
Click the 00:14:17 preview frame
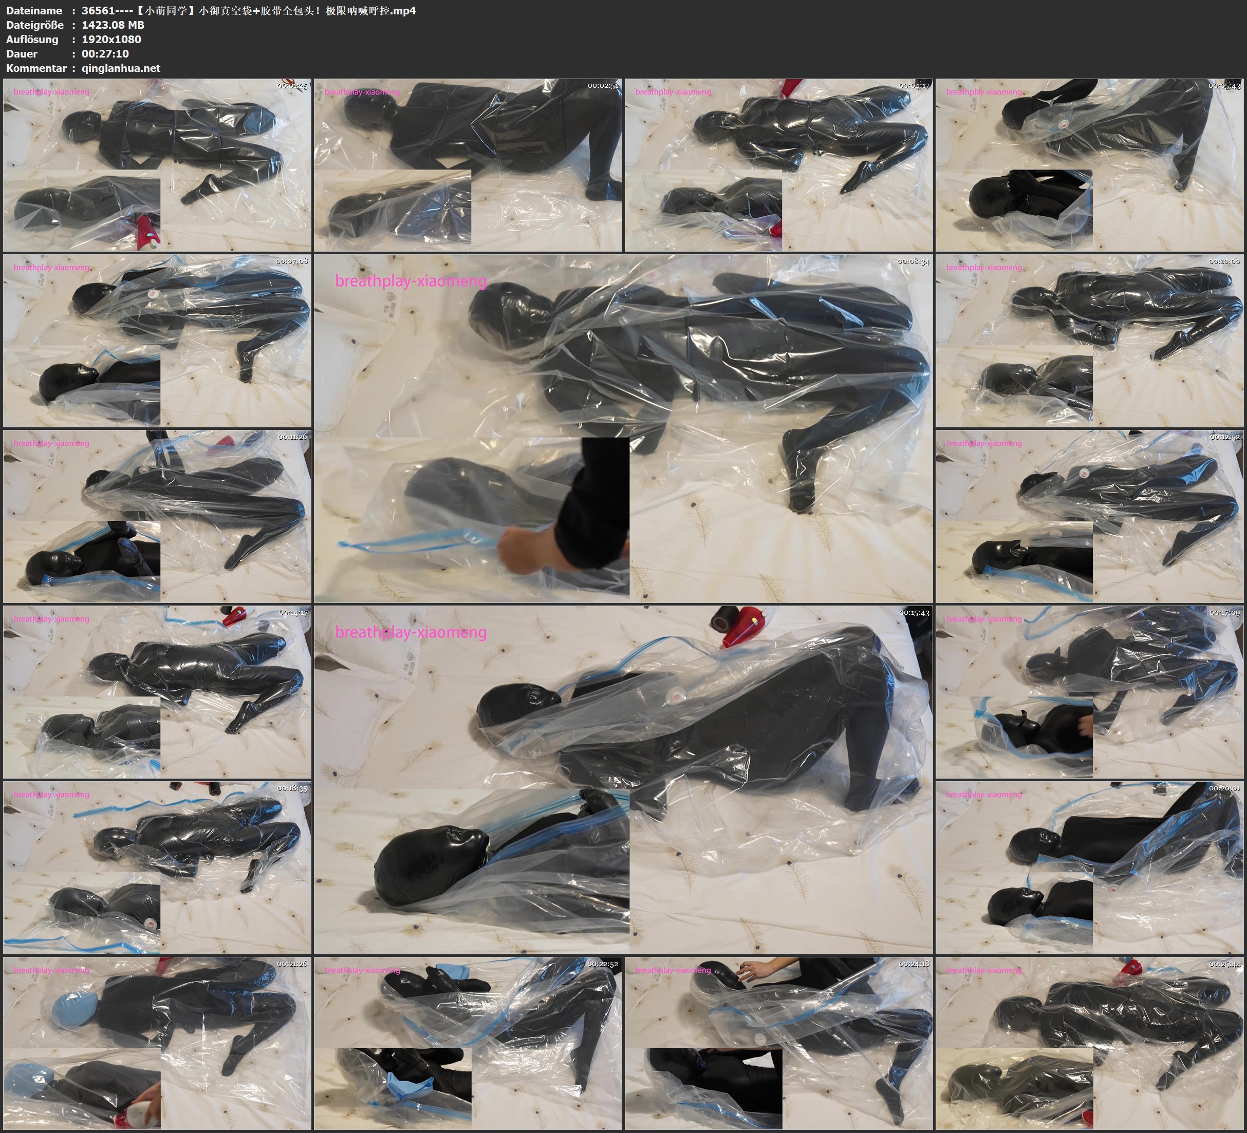tap(157, 691)
